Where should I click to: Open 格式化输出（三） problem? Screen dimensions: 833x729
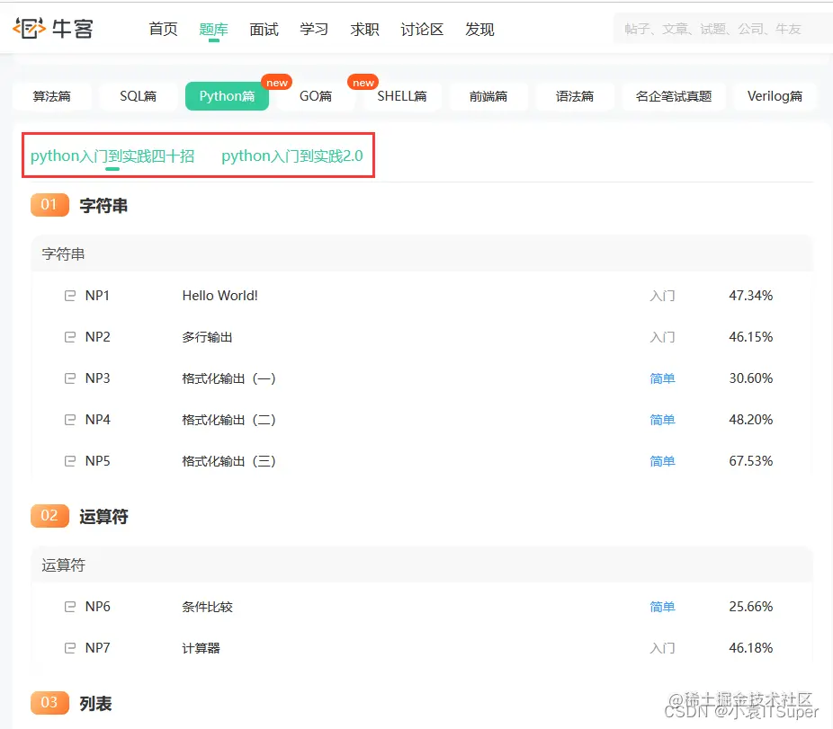point(229,461)
